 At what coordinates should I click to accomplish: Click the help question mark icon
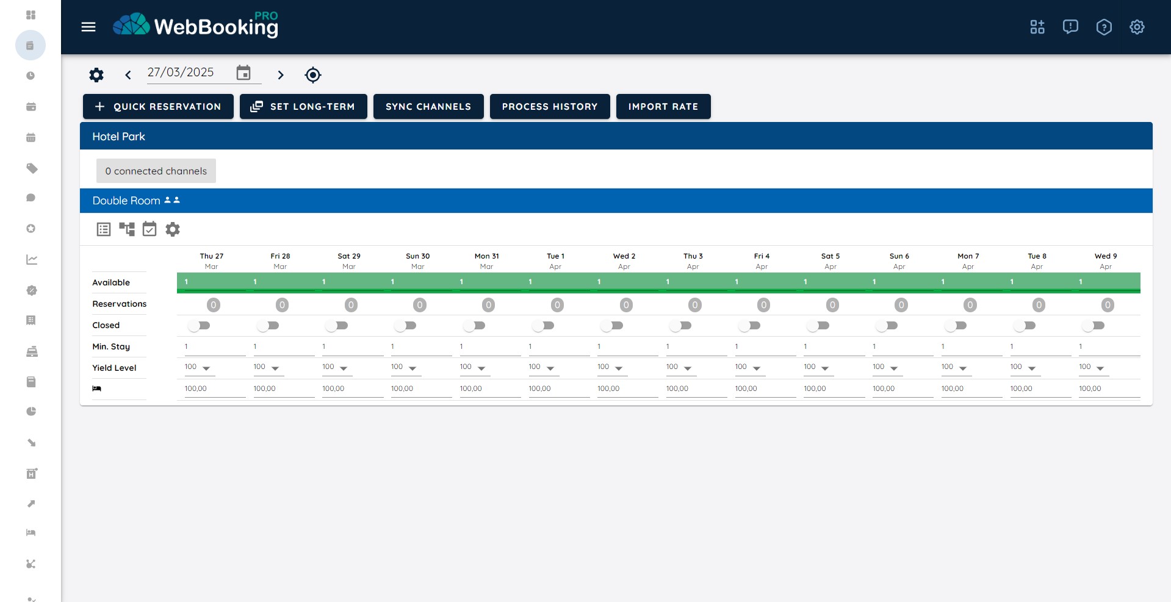pyautogui.click(x=1103, y=27)
